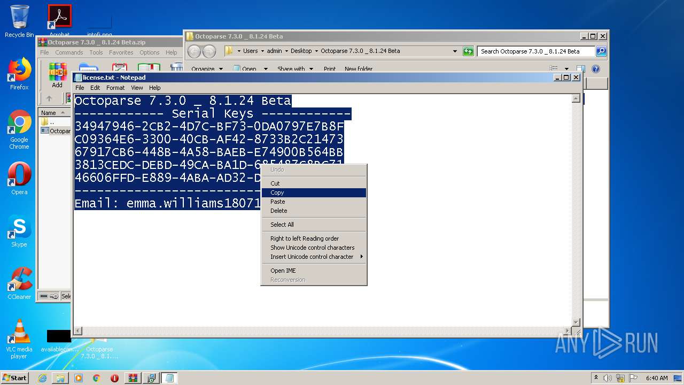
Task: Click the Users breadcrumb in Explorer address bar
Action: coord(250,51)
